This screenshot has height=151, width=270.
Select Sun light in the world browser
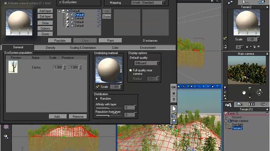[237, 125]
